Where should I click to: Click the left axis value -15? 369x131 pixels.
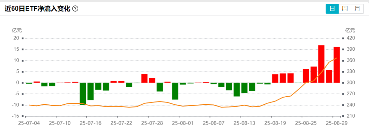[x=15, y=116]
